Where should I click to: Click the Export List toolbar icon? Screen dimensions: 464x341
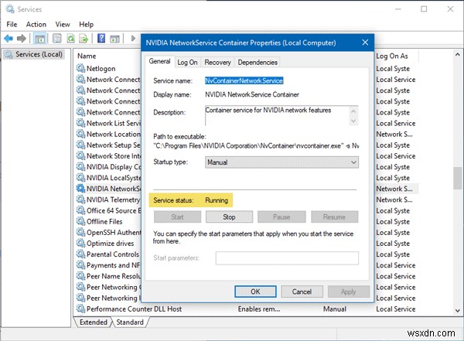click(84, 39)
